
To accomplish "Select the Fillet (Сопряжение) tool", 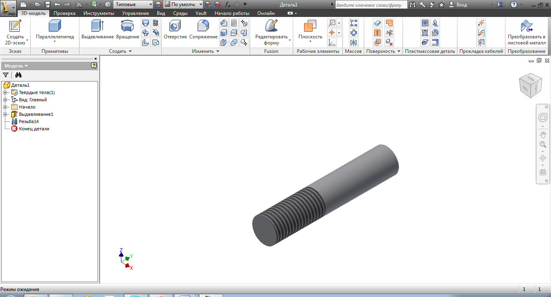I will [x=203, y=29].
